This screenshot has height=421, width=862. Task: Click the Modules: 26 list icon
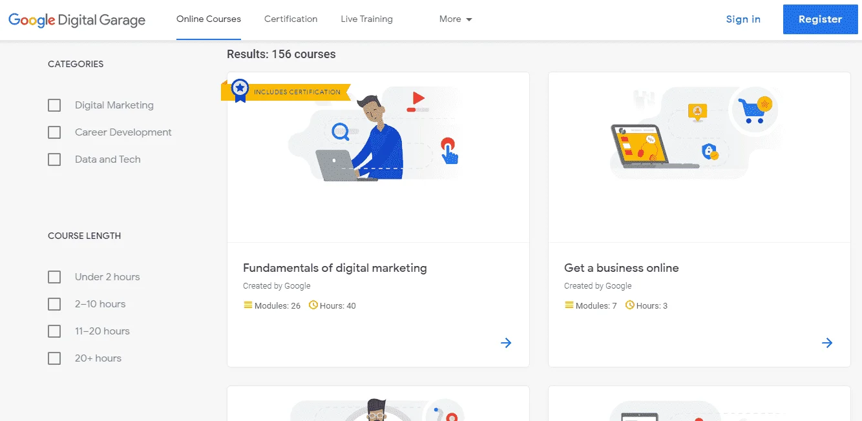pyautogui.click(x=248, y=305)
